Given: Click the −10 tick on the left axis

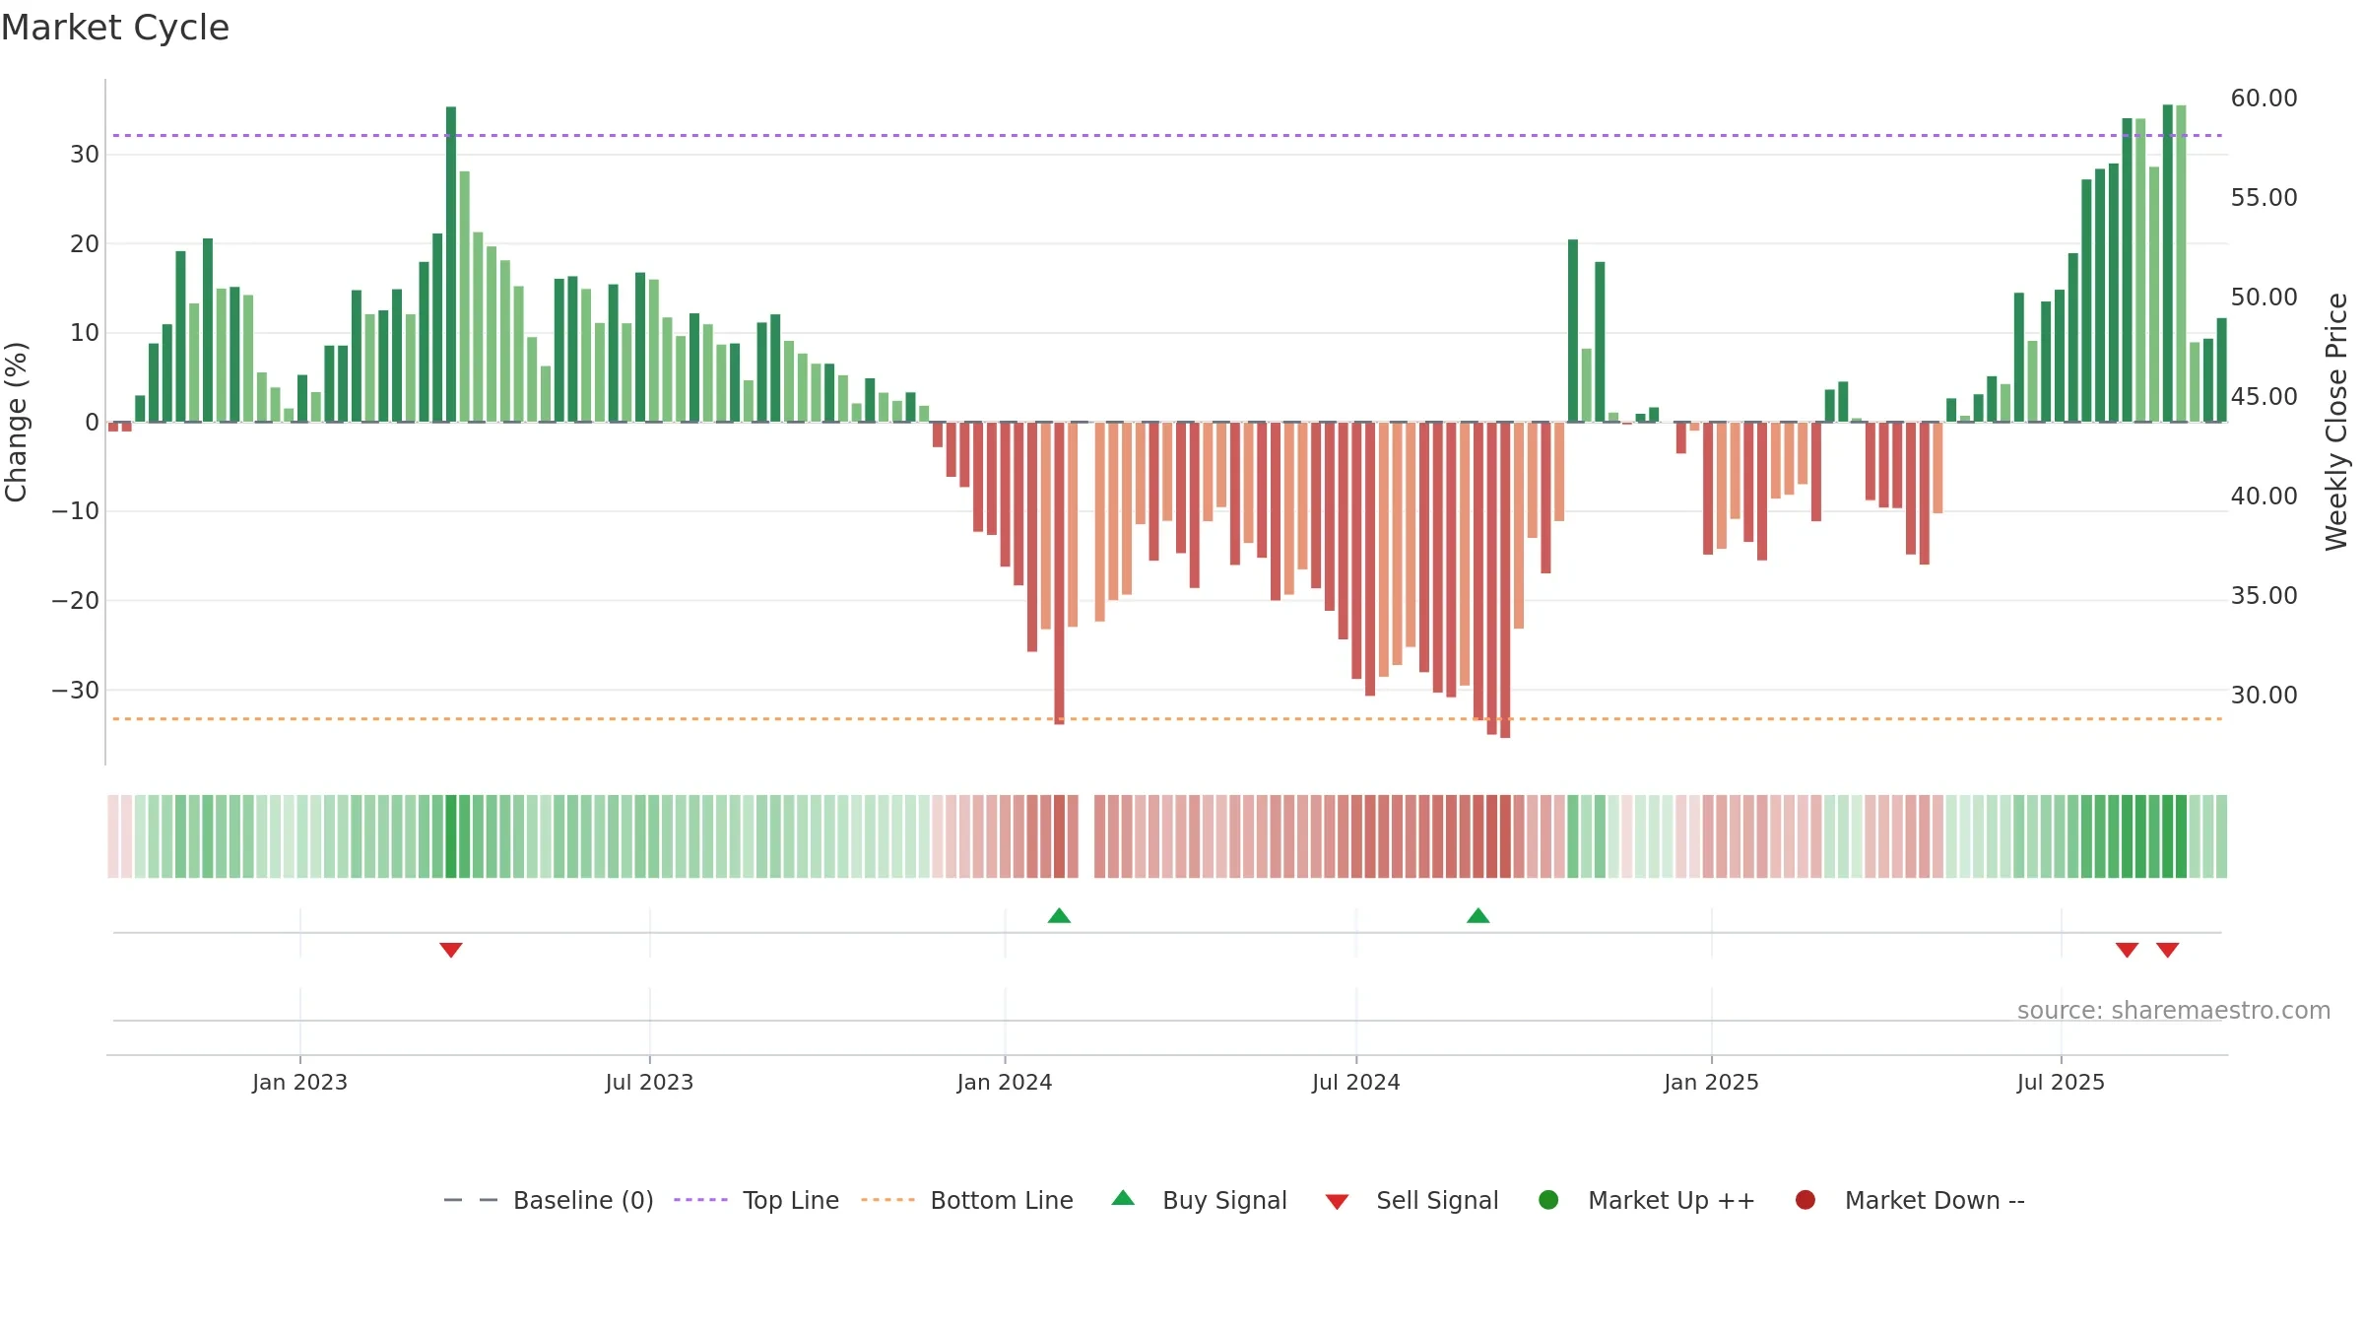Looking at the screenshot, I should tap(76, 511).
